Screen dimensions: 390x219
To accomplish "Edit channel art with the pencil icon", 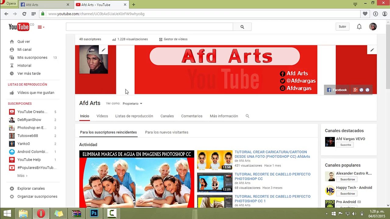I will (x=372, y=50).
